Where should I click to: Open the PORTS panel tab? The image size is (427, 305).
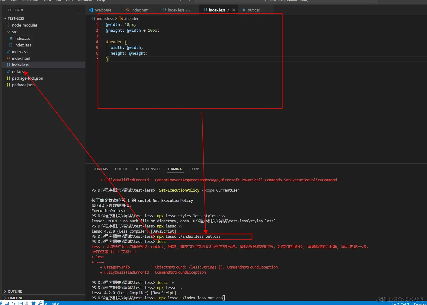(x=195, y=169)
